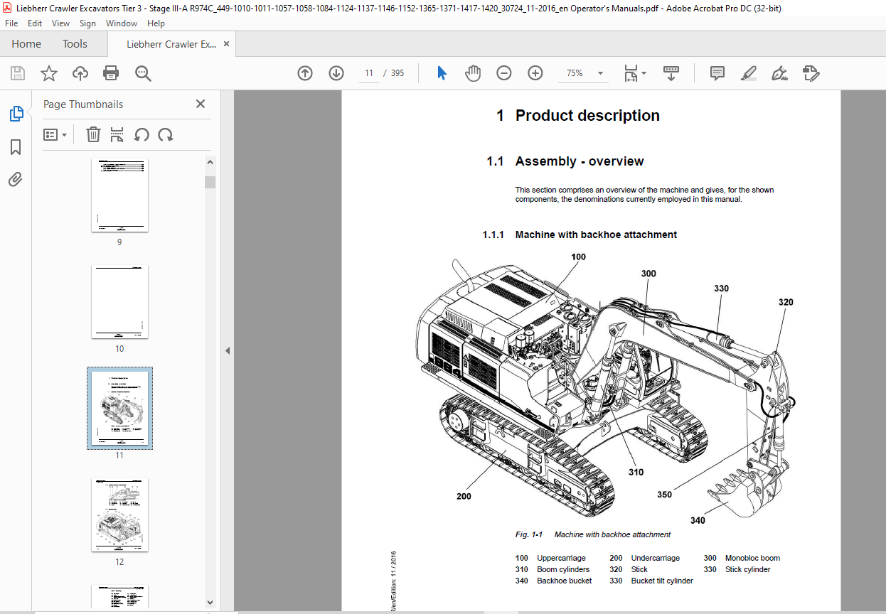This screenshot has width=886, height=614.
Task: Add a comment sticky note
Action: (x=717, y=73)
